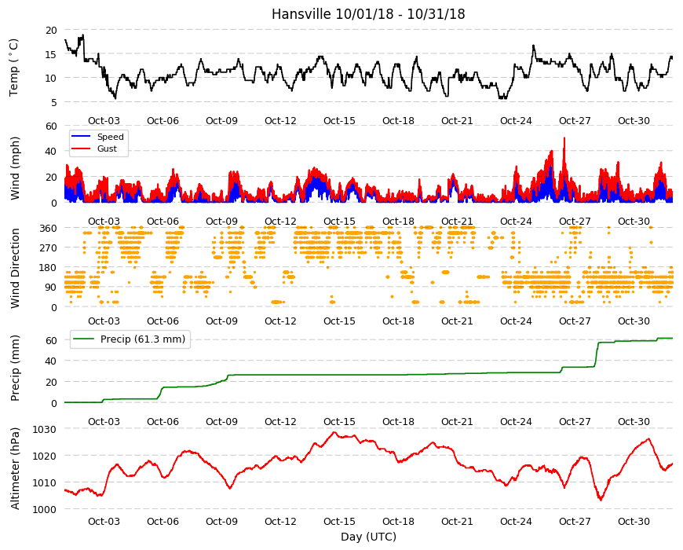Click the Day (UTC) x-axis label
This screenshot has height=550, width=683.
368,537
